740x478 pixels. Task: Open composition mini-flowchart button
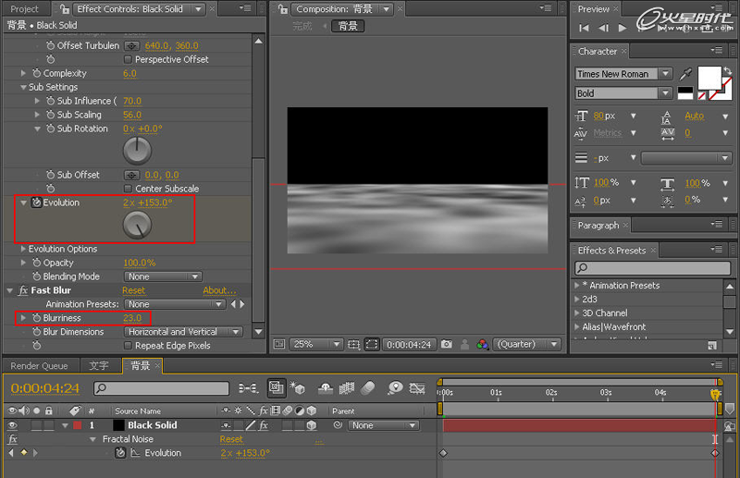point(248,388)
